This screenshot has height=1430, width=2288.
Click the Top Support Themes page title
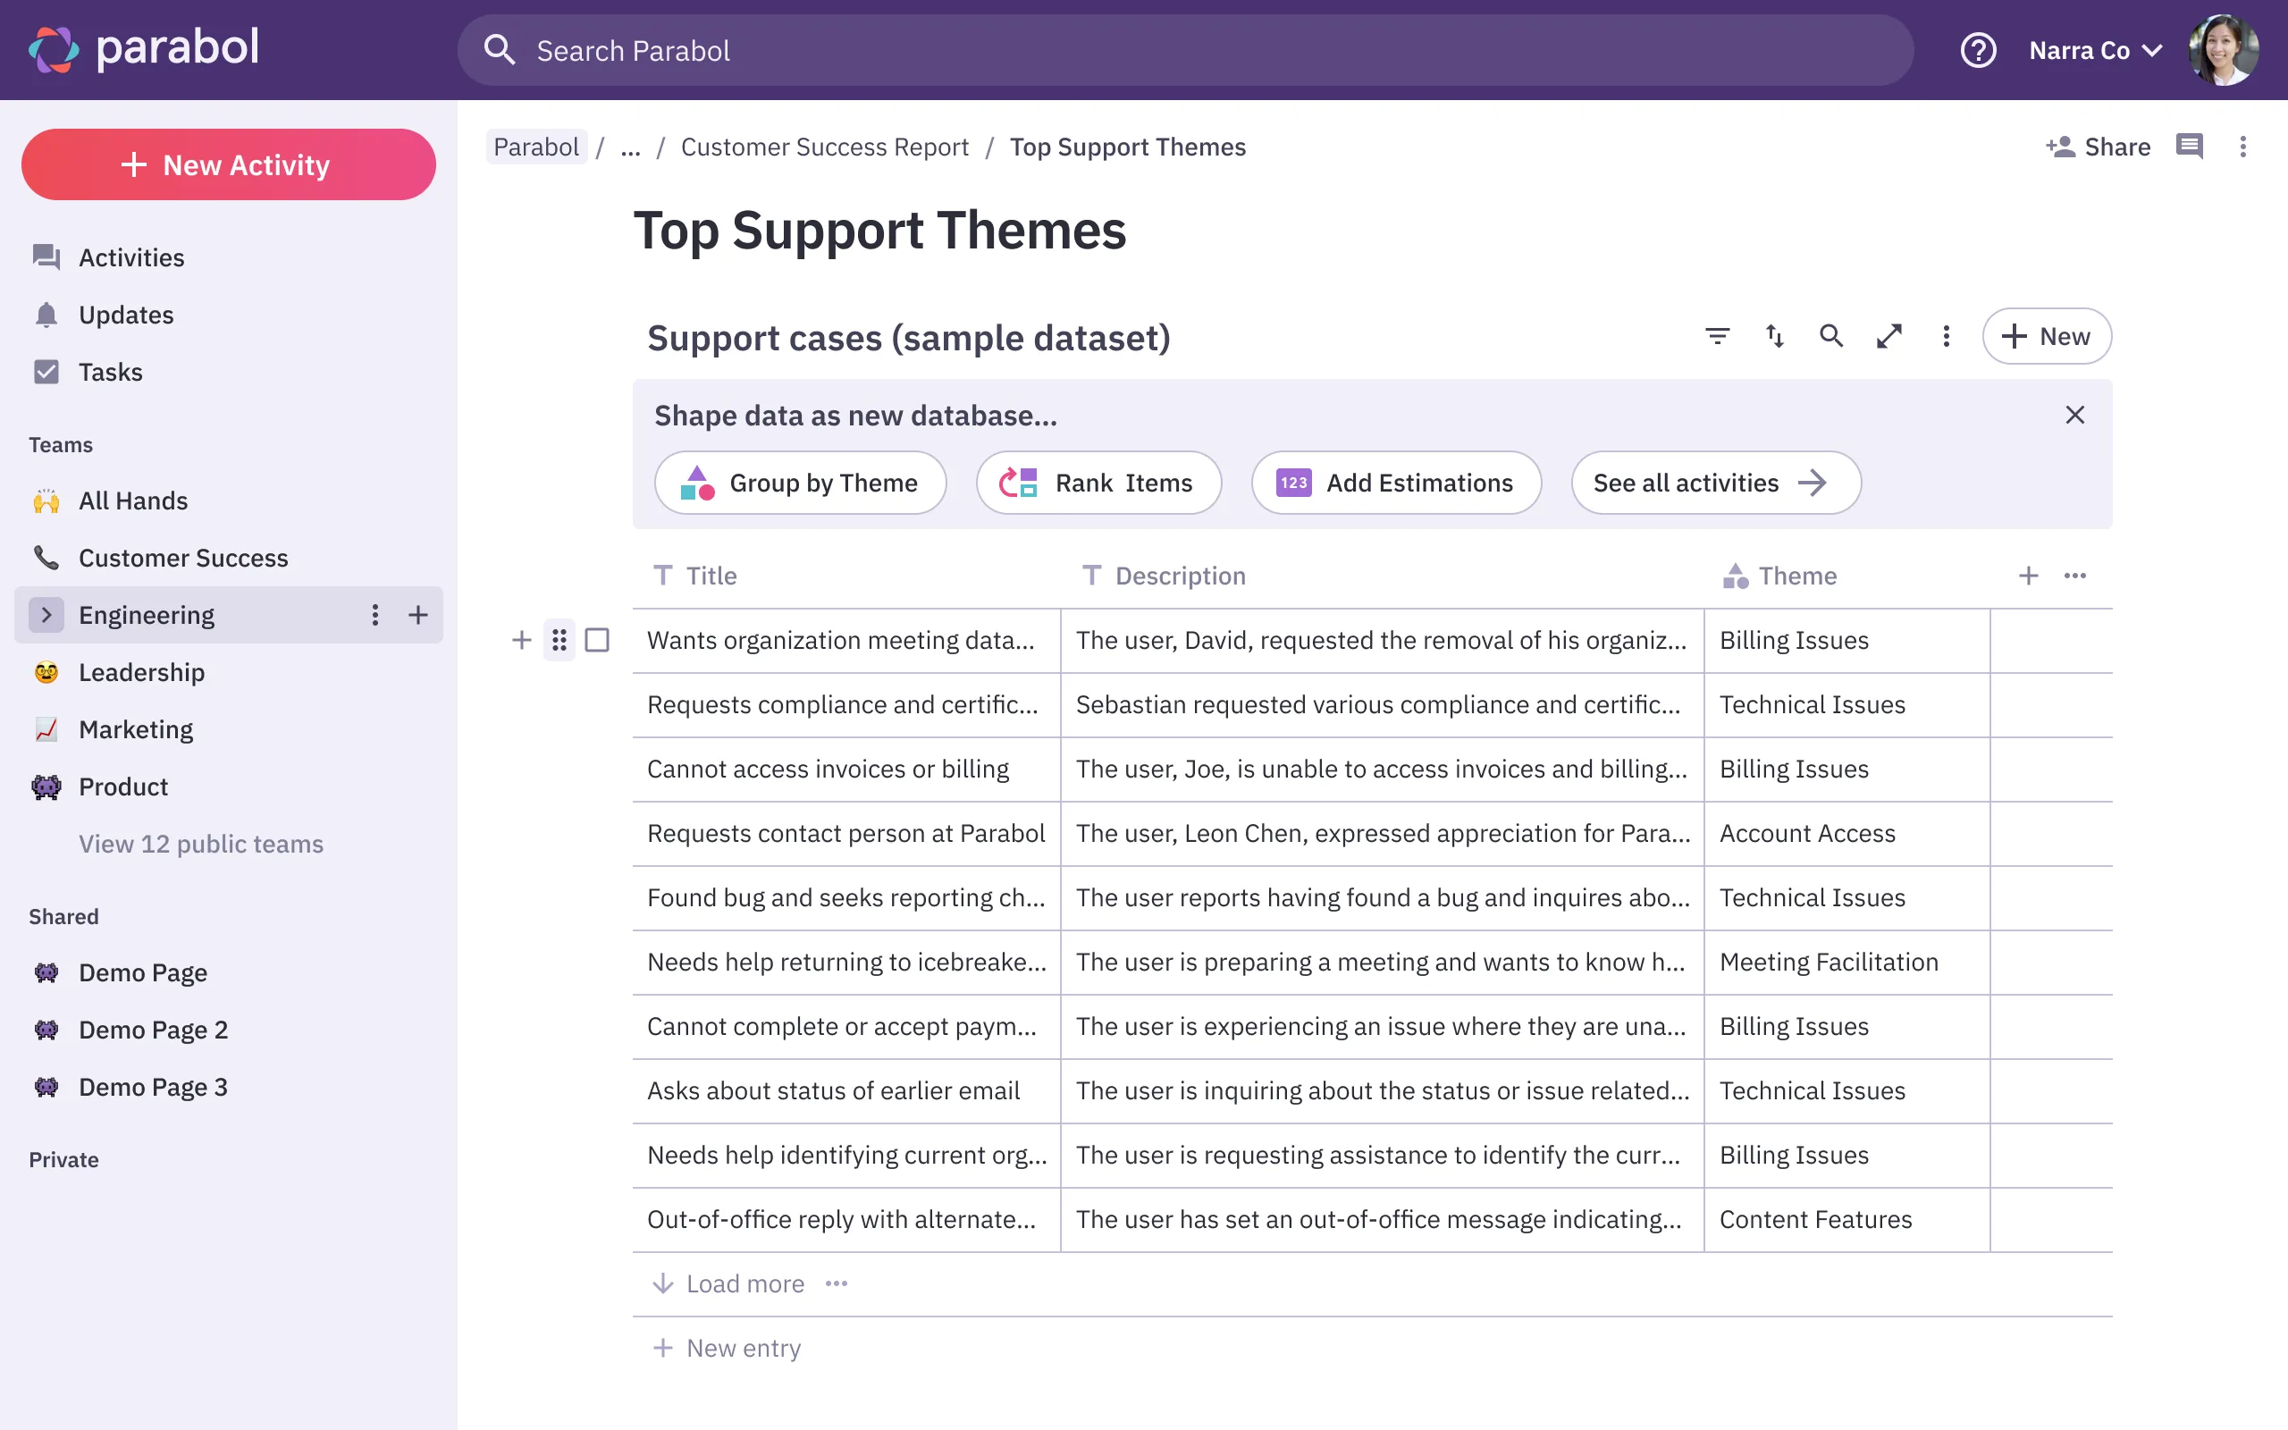879,230
